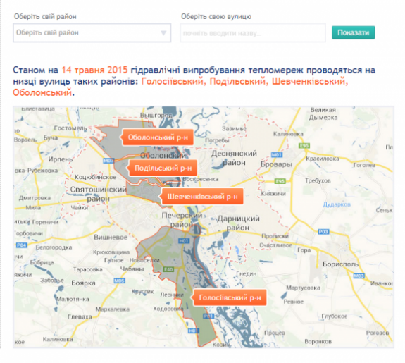Click 'Требухов' label on map

(x=318, y=180)
